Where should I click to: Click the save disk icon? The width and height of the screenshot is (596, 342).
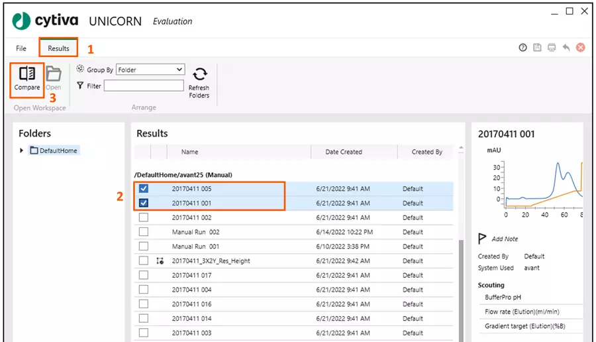coord(537,48)
